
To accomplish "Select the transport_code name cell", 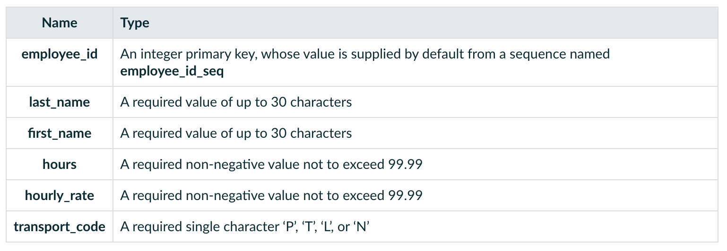I will click(x=60, y=226).
